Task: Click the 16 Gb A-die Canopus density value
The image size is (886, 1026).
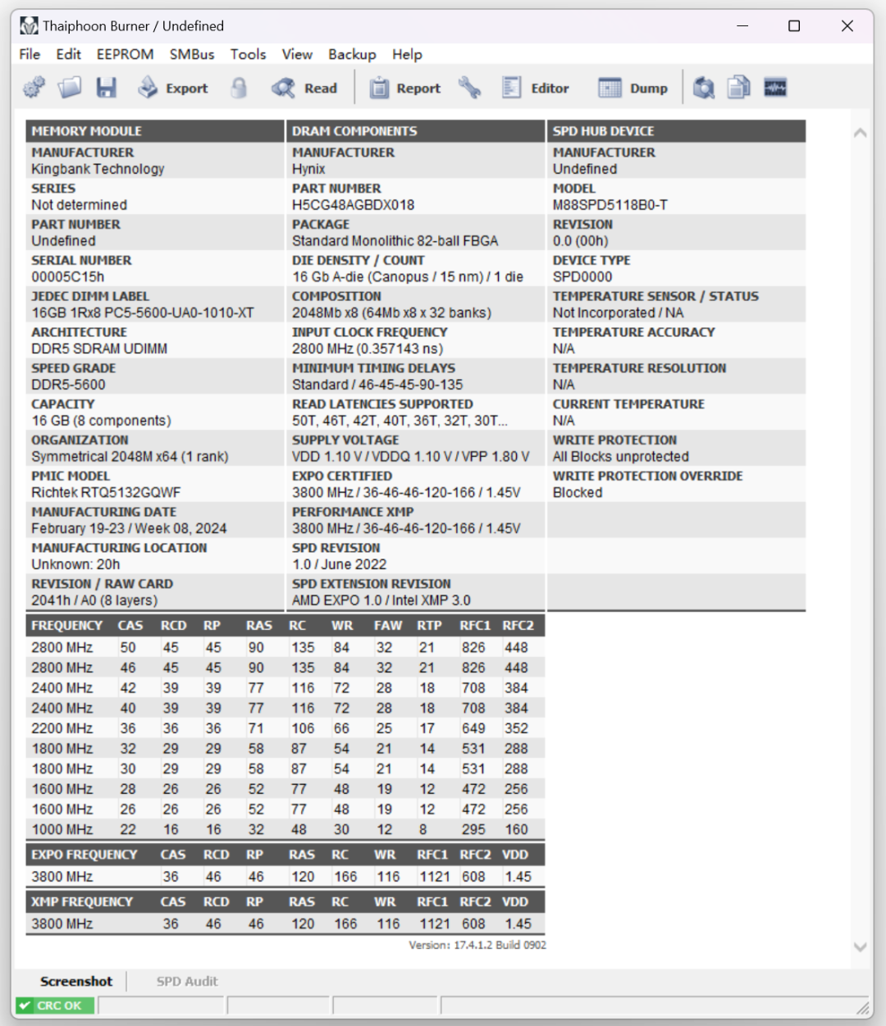Action: pyautogui.click(x=408, y=277)
